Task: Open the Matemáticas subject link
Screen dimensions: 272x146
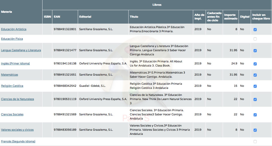Action: [10, 75]
